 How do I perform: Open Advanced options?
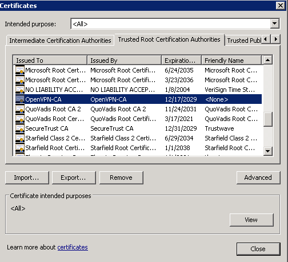tap(258, 178)
